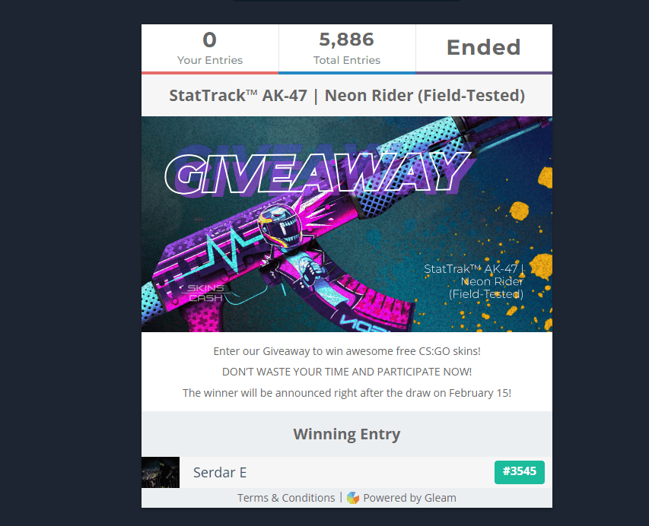This screenshot has width=649, height=526.
Task: Select the Serdar E winner name
Action: point(220,472)
